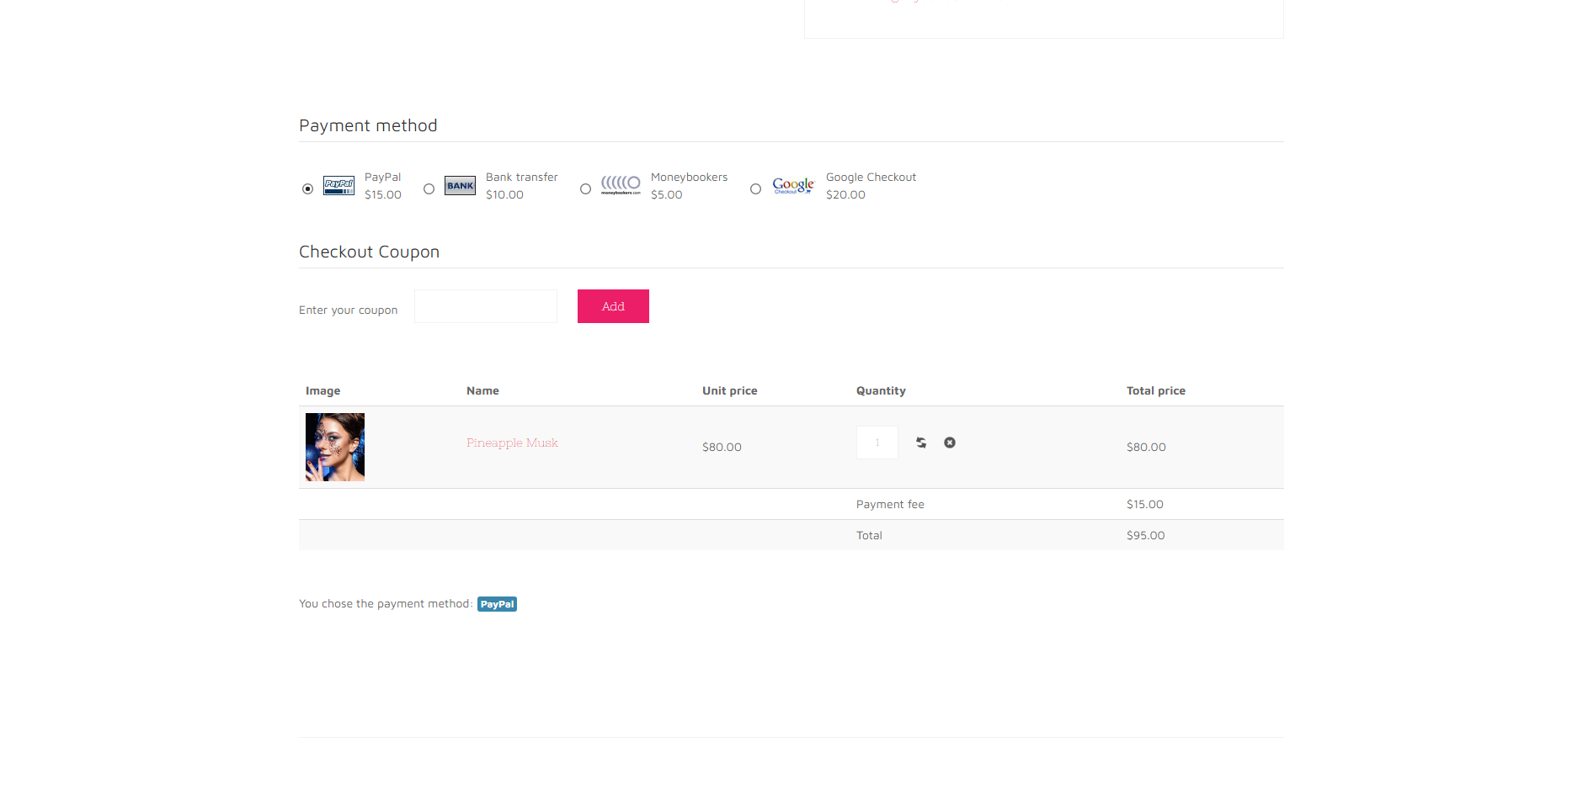Viewport: 1583px width, 790px height.
Task: Click the Google Checkout label text
Action: (x=871, y=178)
